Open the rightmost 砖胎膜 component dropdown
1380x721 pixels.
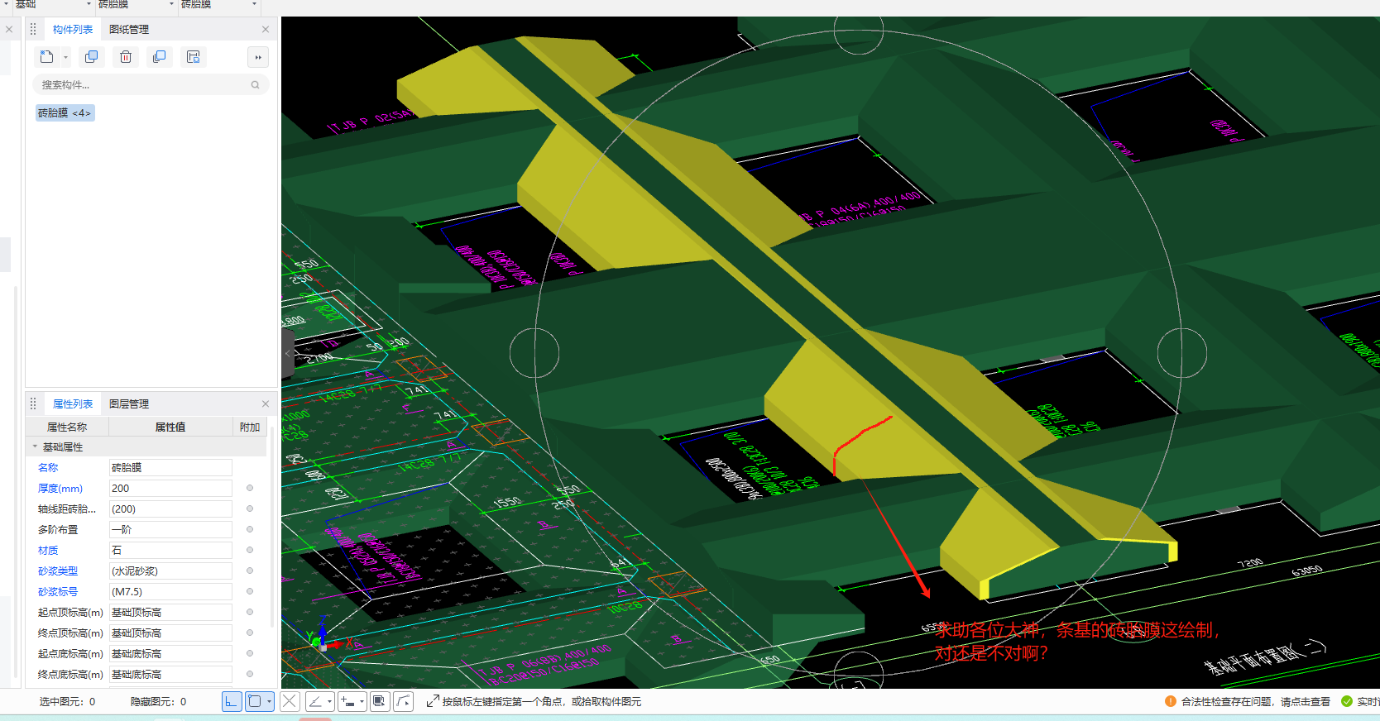coord(254,4)
